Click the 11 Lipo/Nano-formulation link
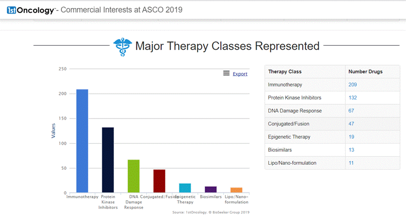The width and height of the screenshot is (406, 220). pos(351,163)
